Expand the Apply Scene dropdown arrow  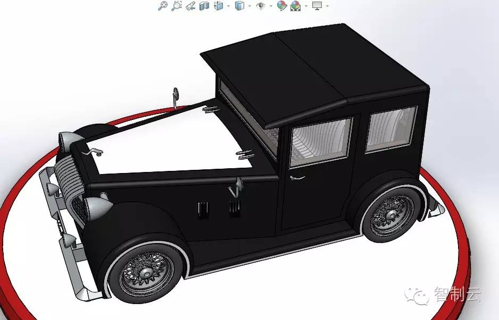point(306,6)
